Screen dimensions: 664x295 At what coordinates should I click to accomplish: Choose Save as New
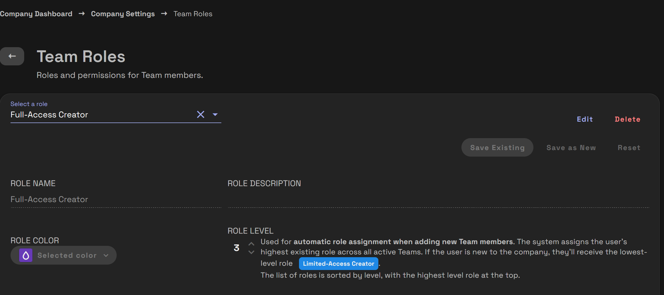pyautogui.click(x=571, y=148)
